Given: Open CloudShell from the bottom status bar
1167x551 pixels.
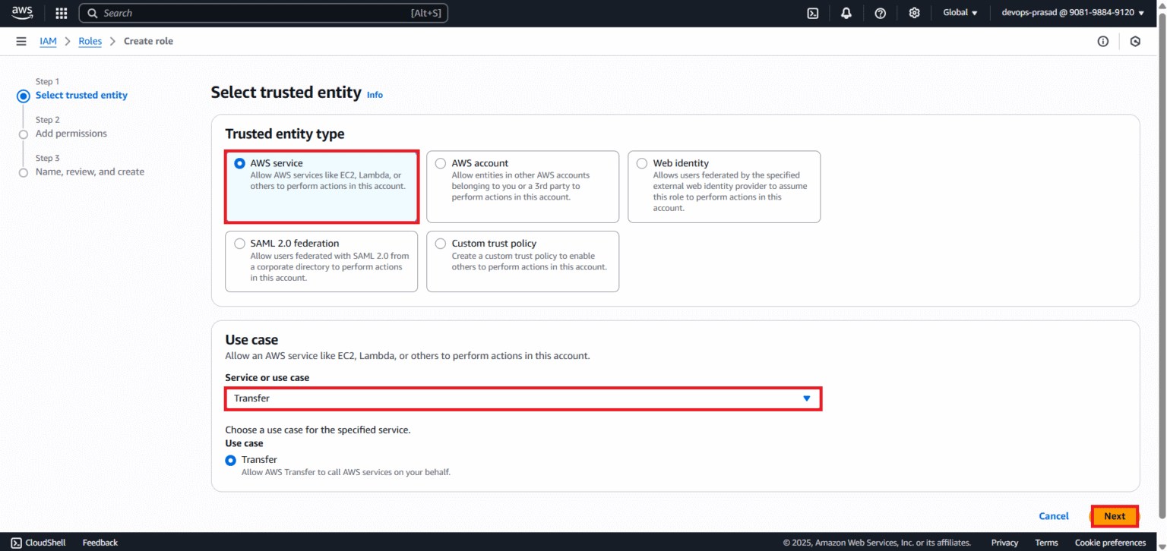Looking at the screenshot, I should (37, 542).
